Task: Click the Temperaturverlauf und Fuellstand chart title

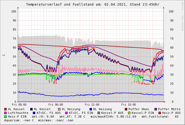Action: click(93, 5)
